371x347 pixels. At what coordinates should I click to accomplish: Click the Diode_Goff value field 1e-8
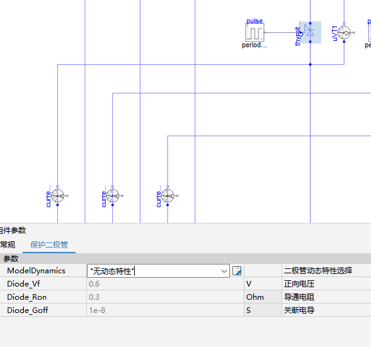point(165,310)
